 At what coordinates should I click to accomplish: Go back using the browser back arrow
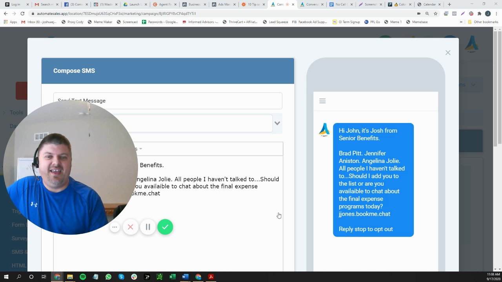click(x=5, y=13)
